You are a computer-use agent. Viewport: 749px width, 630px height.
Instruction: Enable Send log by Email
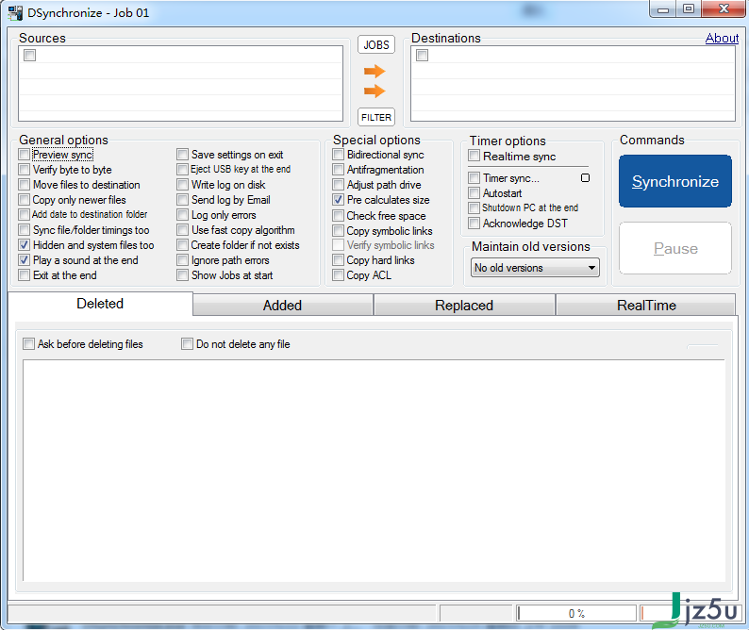[x=182, y=200]
